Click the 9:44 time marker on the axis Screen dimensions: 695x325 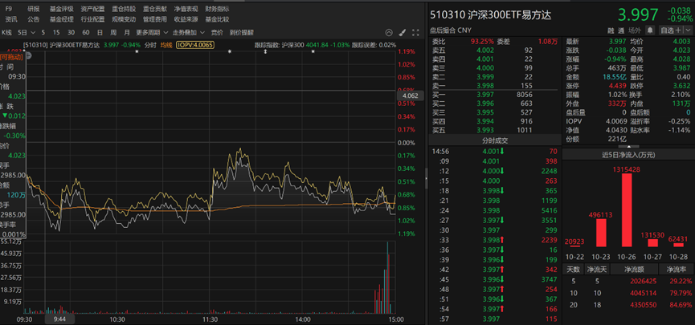(59, 319)
